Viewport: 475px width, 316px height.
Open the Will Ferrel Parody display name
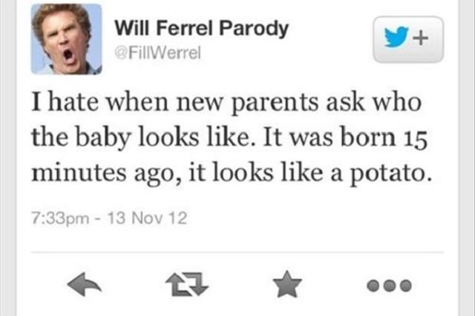[x=200, y=29]
